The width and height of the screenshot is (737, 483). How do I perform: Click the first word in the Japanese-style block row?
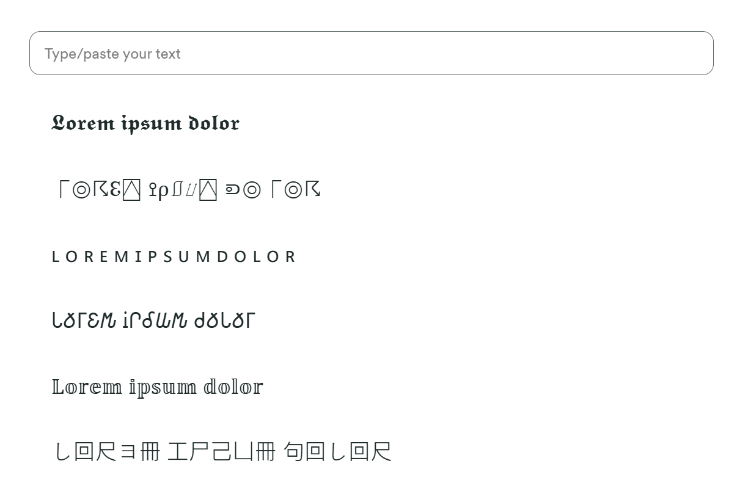pyautogui.click(x=108, y=452)
